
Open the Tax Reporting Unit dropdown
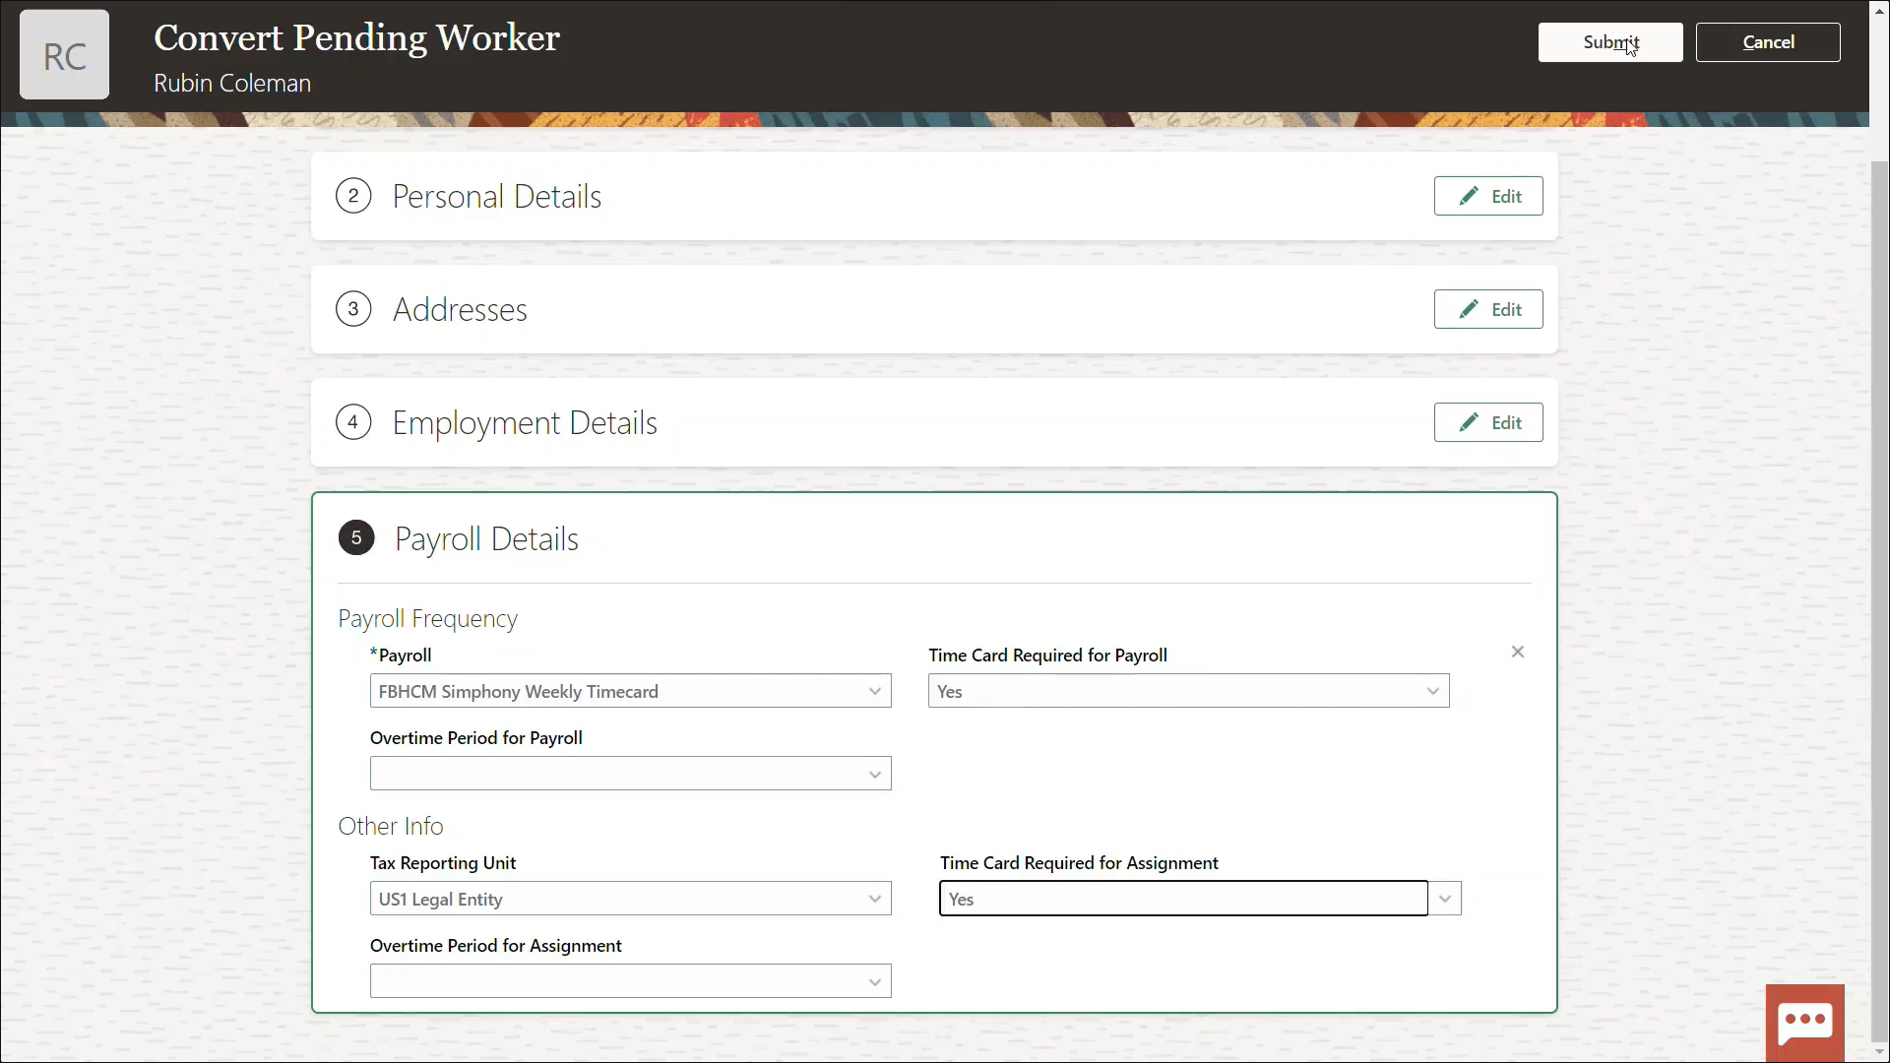(x=872, y=898)
